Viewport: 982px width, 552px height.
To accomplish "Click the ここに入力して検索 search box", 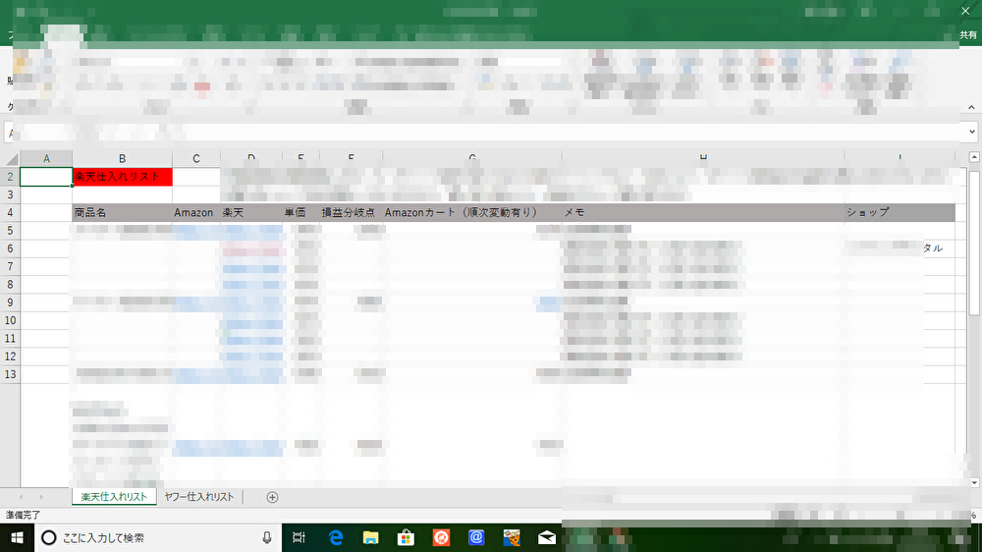I will coord(147,537).
